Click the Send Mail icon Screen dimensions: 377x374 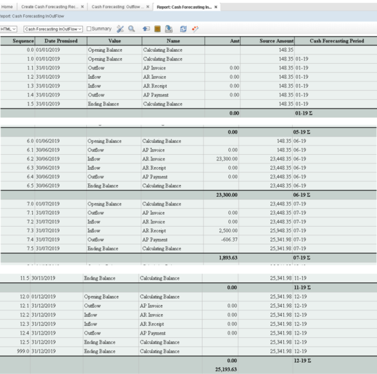tap(146, 29)
